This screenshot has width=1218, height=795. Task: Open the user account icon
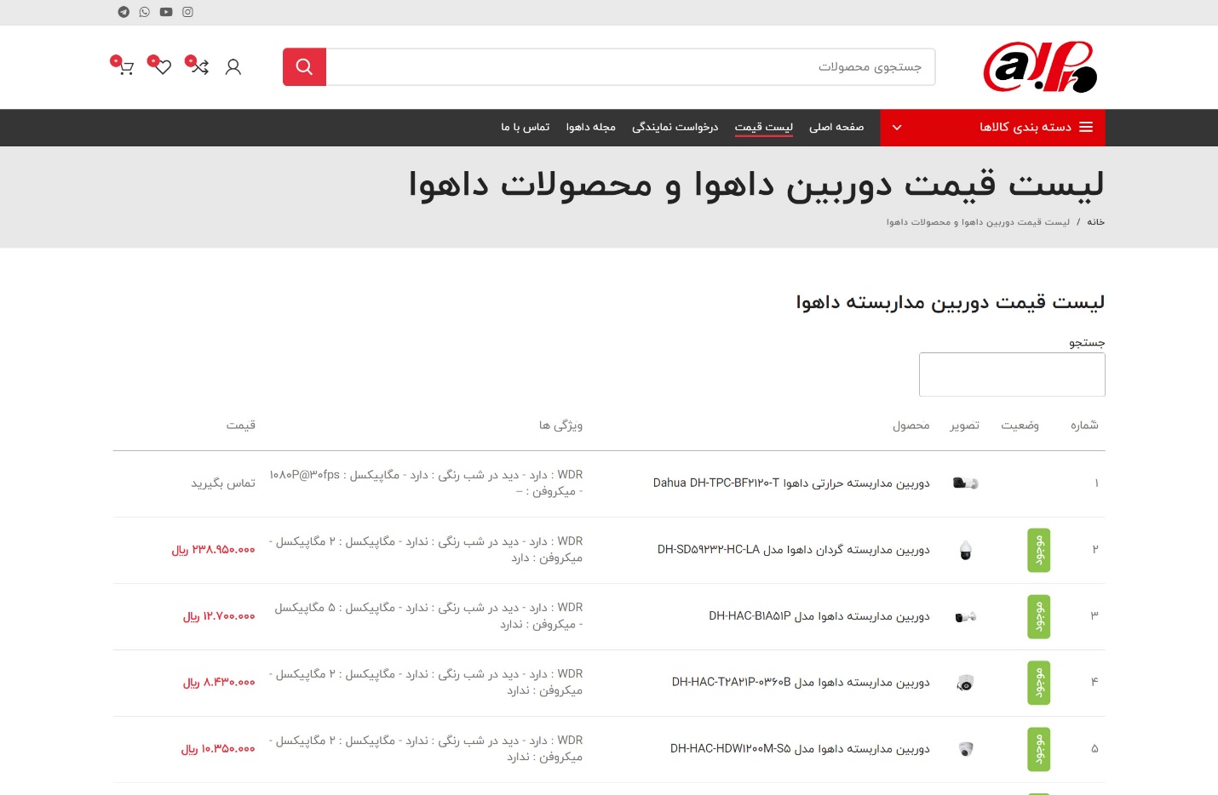[x=233, y=66]
